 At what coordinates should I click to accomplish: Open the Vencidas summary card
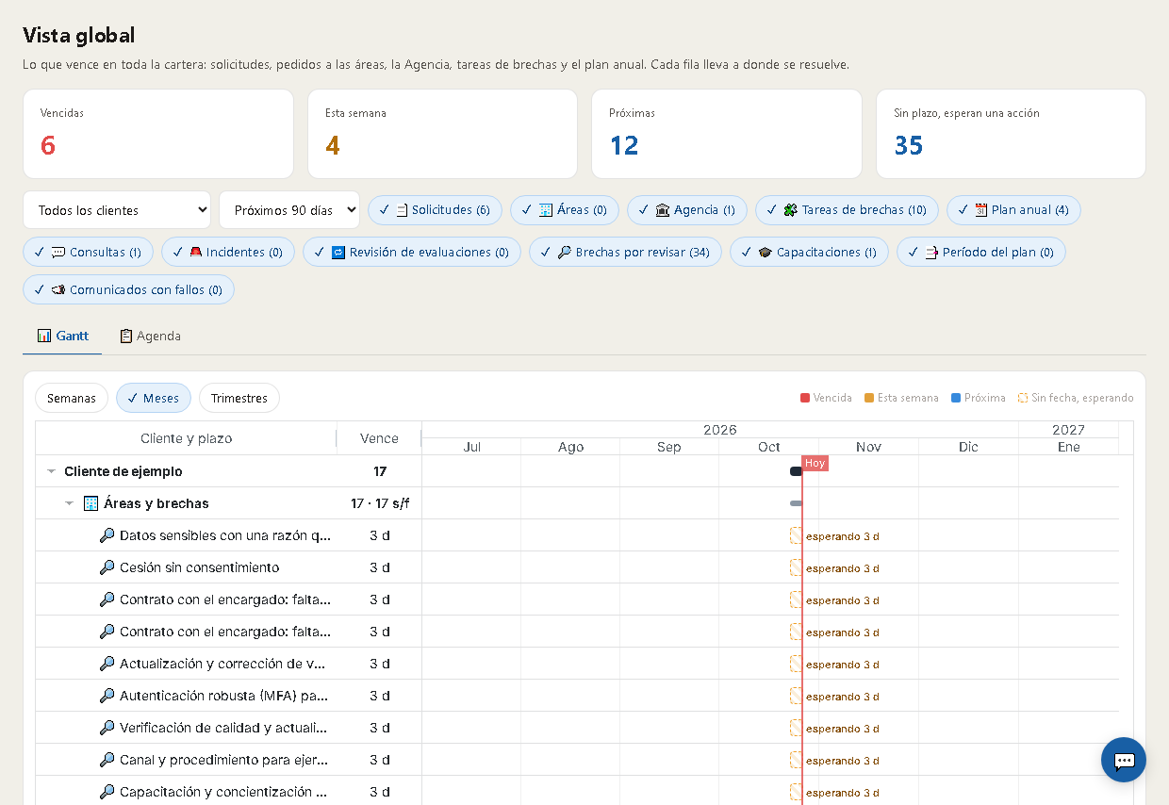tap(158, 134)
